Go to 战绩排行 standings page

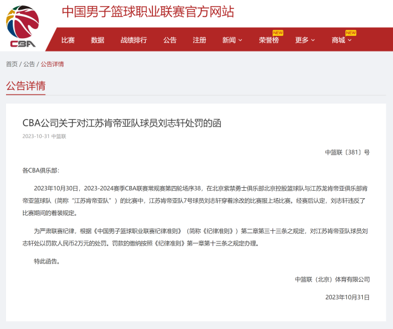[x=133, y=40]
